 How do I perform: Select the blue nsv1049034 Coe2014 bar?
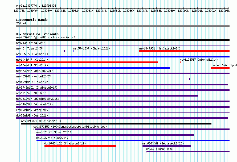click(x=93, y=68)
